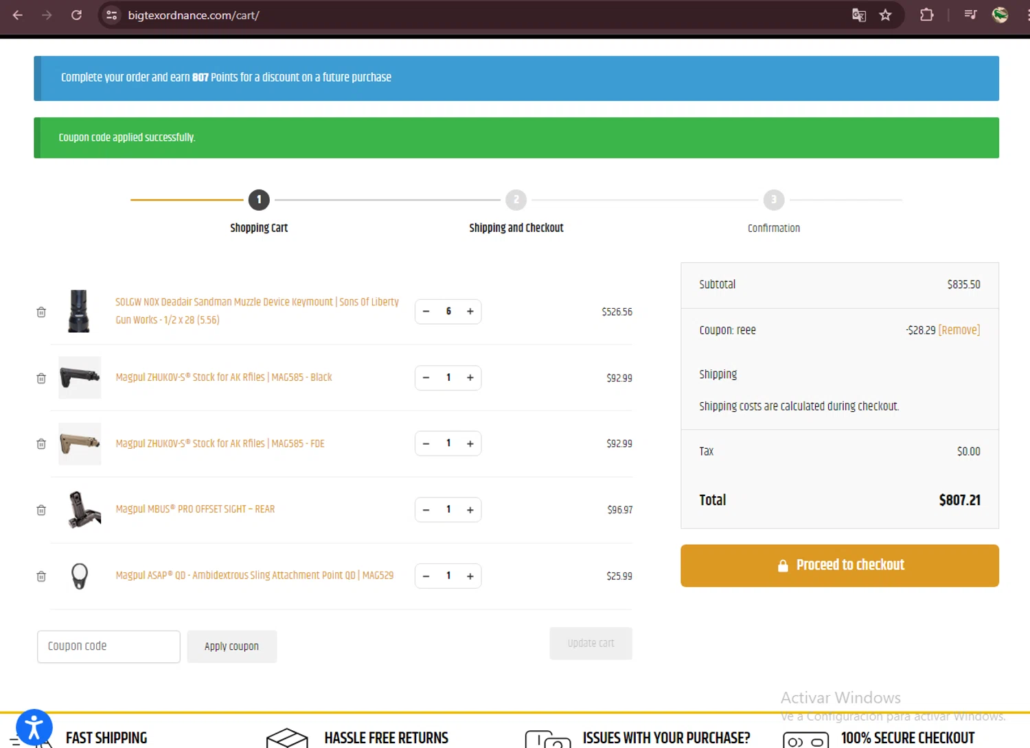Image resolution: width=1030 pixels, height=748 pixels.
Task: Decrease ZHUKOV-S Black stock quantity
Action: (x=426, y=377)
